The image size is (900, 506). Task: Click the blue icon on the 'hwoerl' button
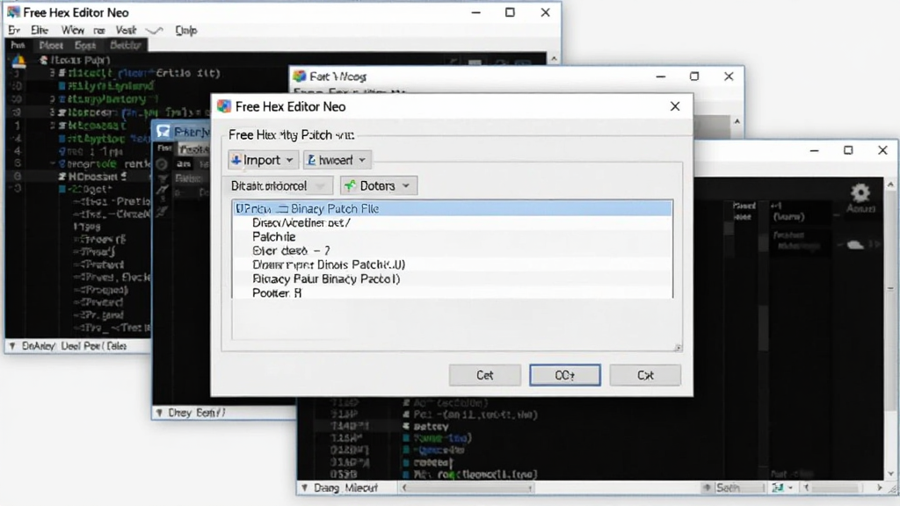(312, 160)
